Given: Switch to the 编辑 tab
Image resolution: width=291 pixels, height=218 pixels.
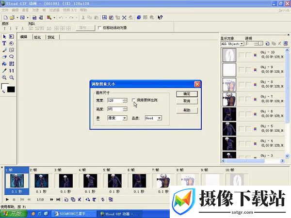Looking at the screenshot, I should 24,37.
